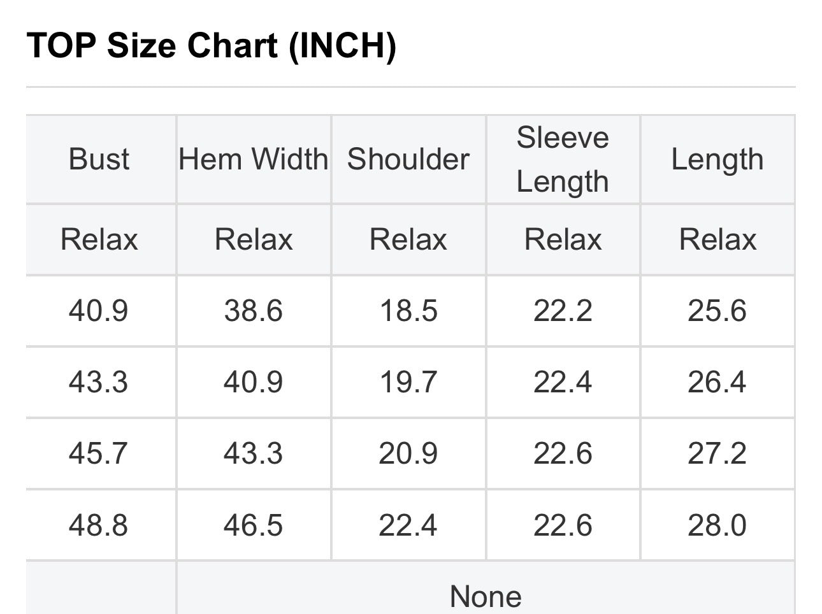Click the sleeve length value 22.2
Image resolution: width=822 pixels, height=614 pixels.
pos(563,311)
